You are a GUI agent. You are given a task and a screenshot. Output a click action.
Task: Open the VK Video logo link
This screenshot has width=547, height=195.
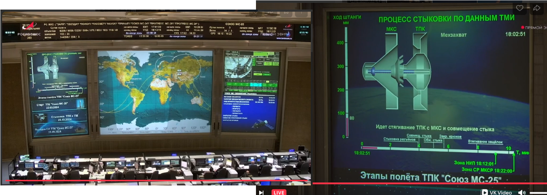tap(496, 193)
